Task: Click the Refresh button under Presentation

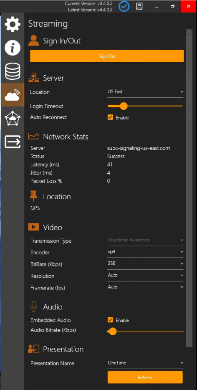Action: 145,377
